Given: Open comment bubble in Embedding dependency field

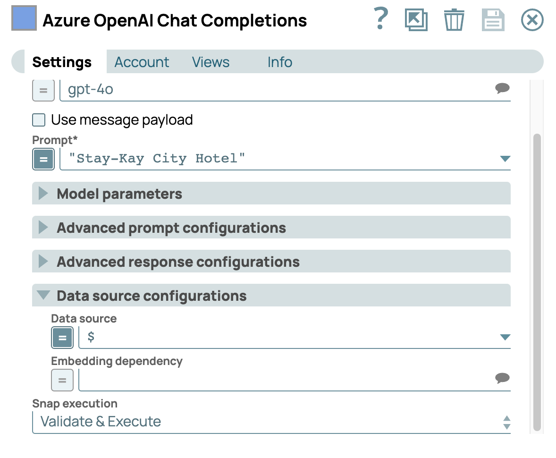Looking at the screenshot, I should pyautogui.click(x=502, y=378).
